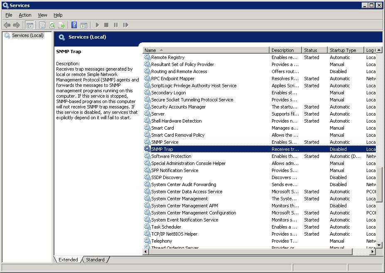Open the Help toolbar icon
The height and width of the screenshot is (273, 385).
click(74, 25)
